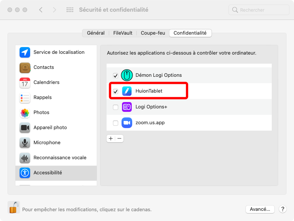Select Accessibilité in the sidebar list

[x=47, y=173]
